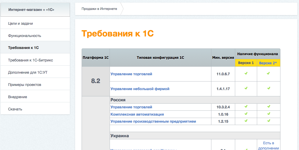299x150 pixels.
Task: Click the Скачать menu item
Action: [35, 109]
